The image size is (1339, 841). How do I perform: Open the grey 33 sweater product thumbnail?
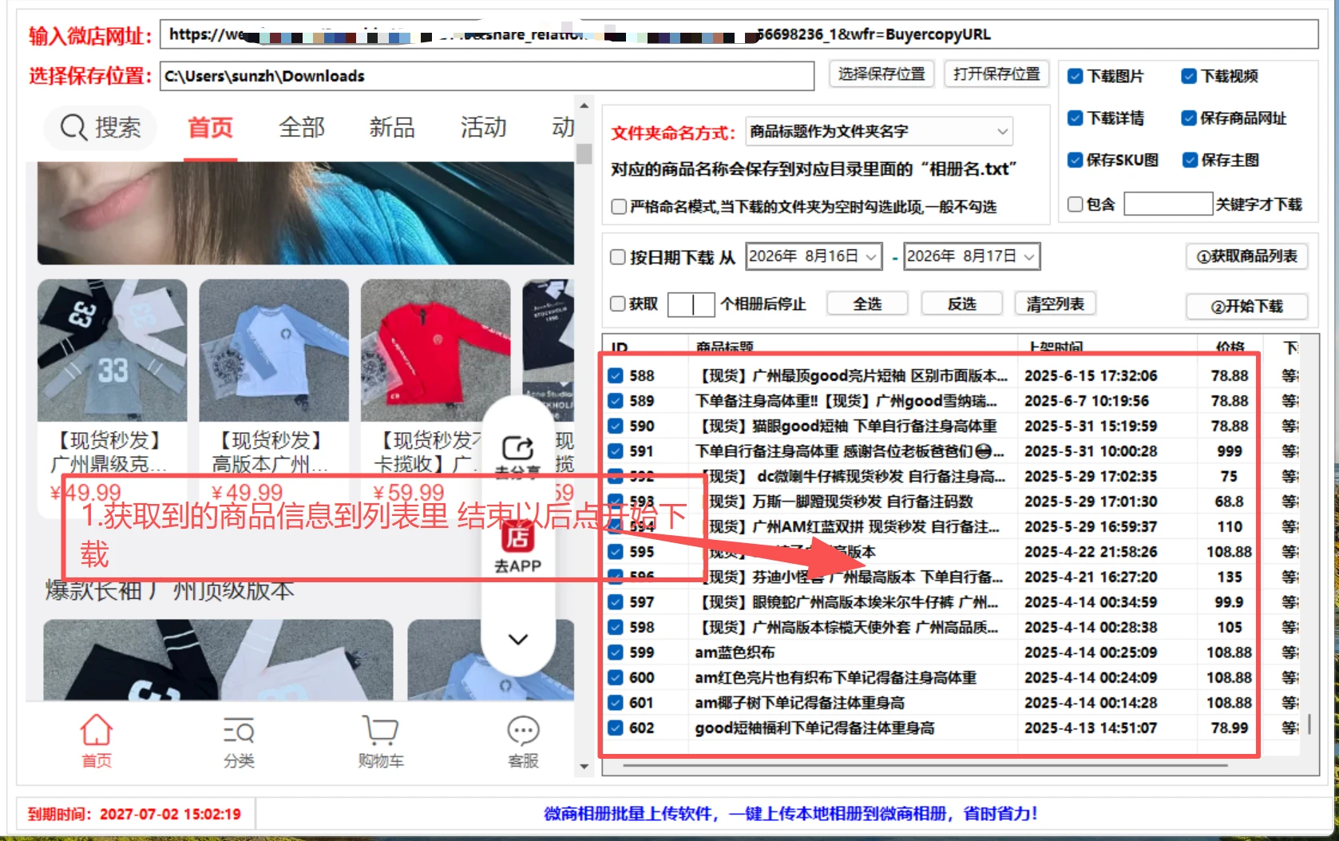click(x=113, y=350)
